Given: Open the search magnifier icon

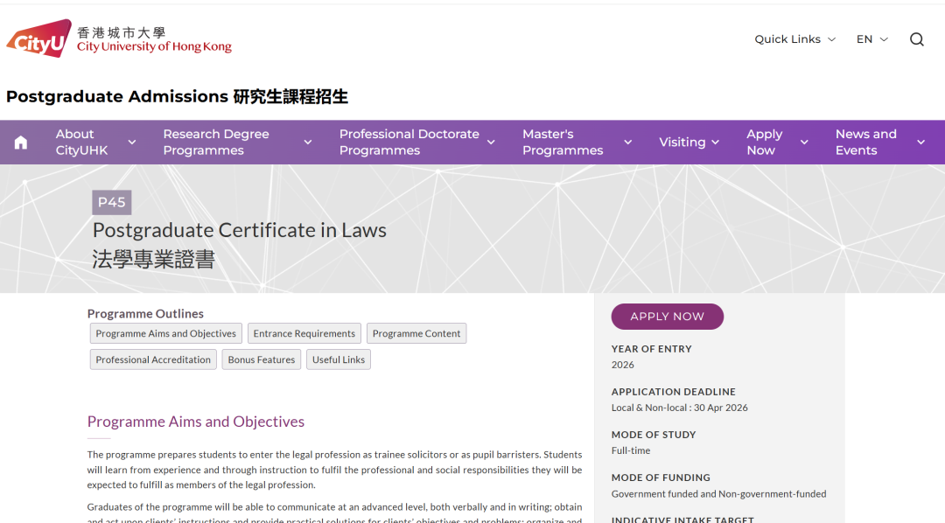Looking at the screenshot, I should 916,39.
